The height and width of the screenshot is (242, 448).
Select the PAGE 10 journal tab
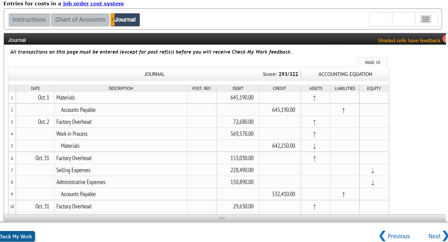372,63
